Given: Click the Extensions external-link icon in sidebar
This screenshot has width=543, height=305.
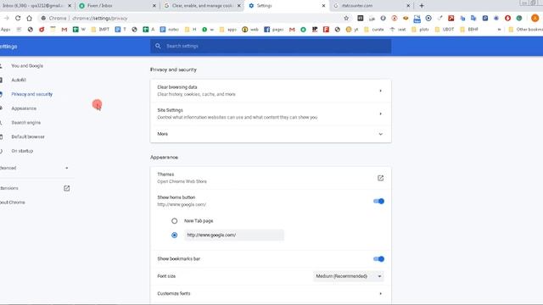Looking at the screenshot, I should click(x=66, y=188).
